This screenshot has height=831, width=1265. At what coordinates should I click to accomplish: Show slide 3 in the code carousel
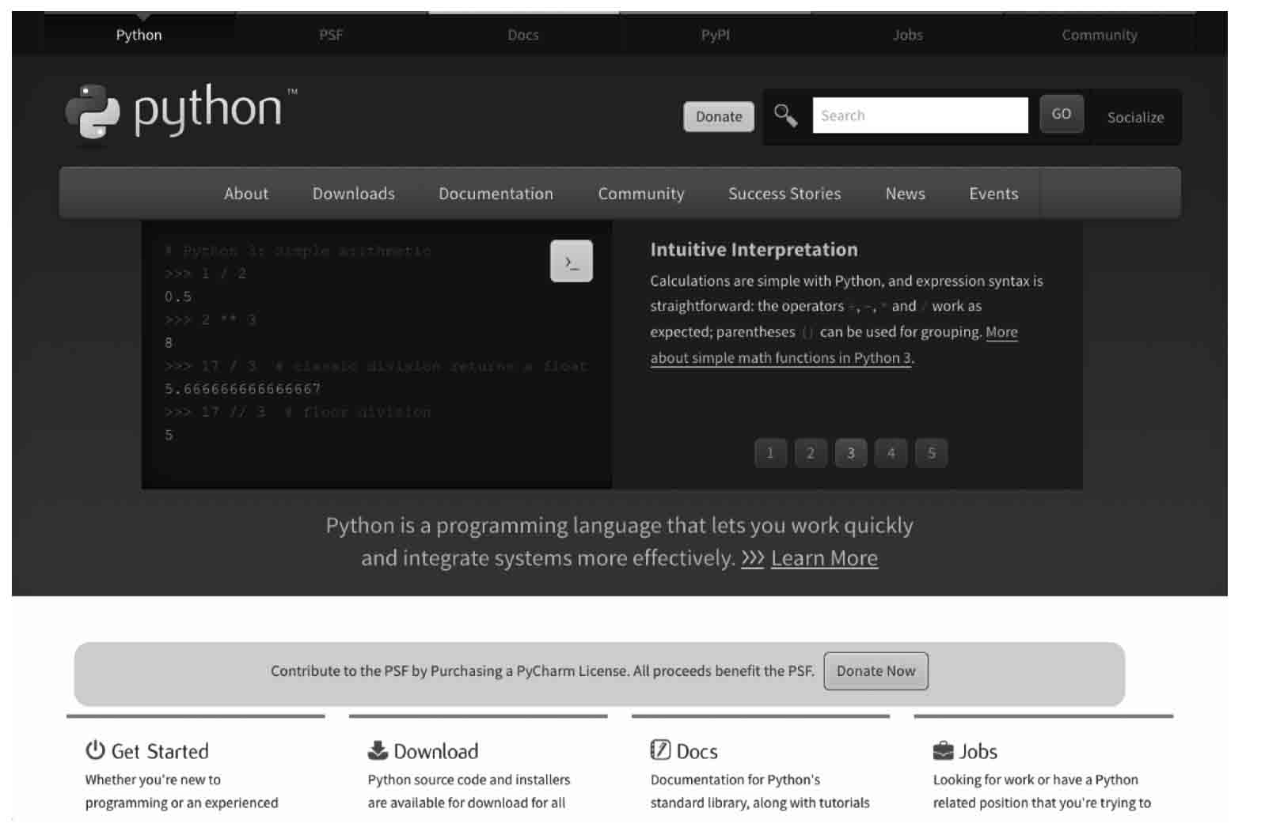pyautogui.click(x=851, y=453)
